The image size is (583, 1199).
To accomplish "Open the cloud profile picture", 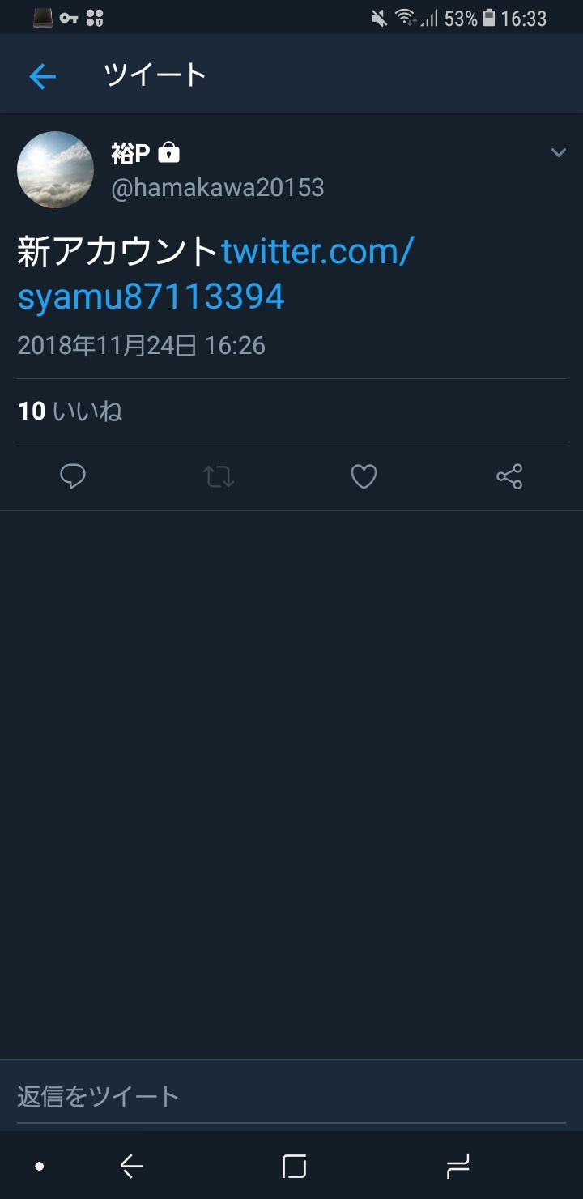I will [x=55, y=170].
